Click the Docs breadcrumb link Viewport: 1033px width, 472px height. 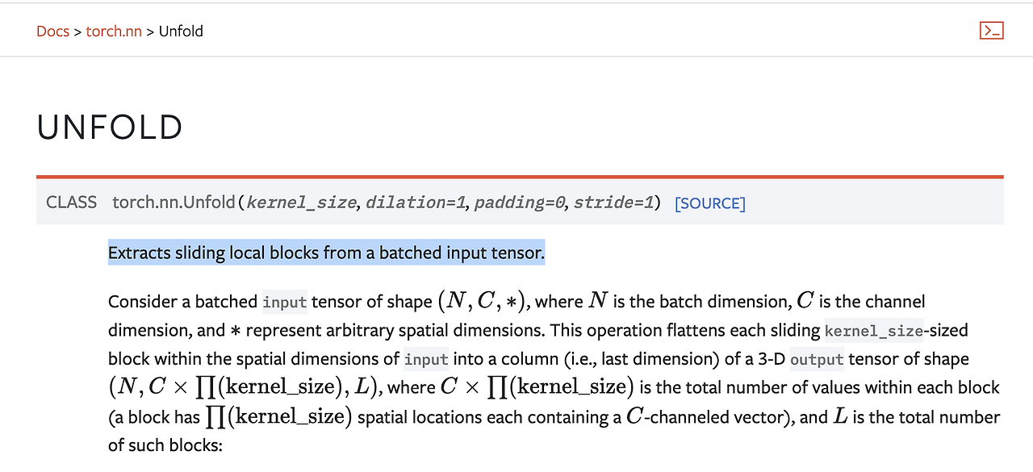[x=52, y=31]
